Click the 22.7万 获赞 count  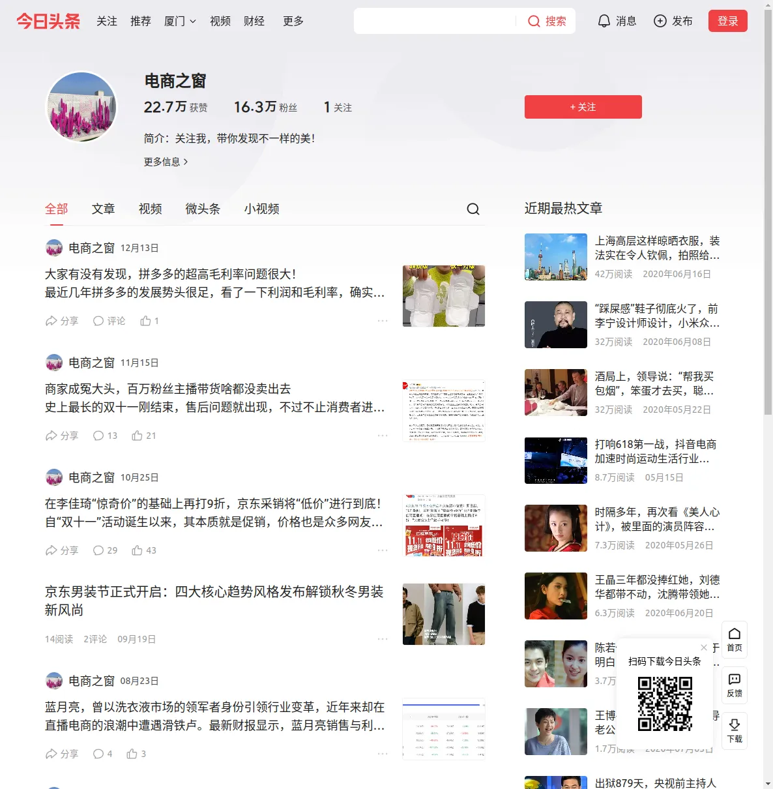pos(176,107)
